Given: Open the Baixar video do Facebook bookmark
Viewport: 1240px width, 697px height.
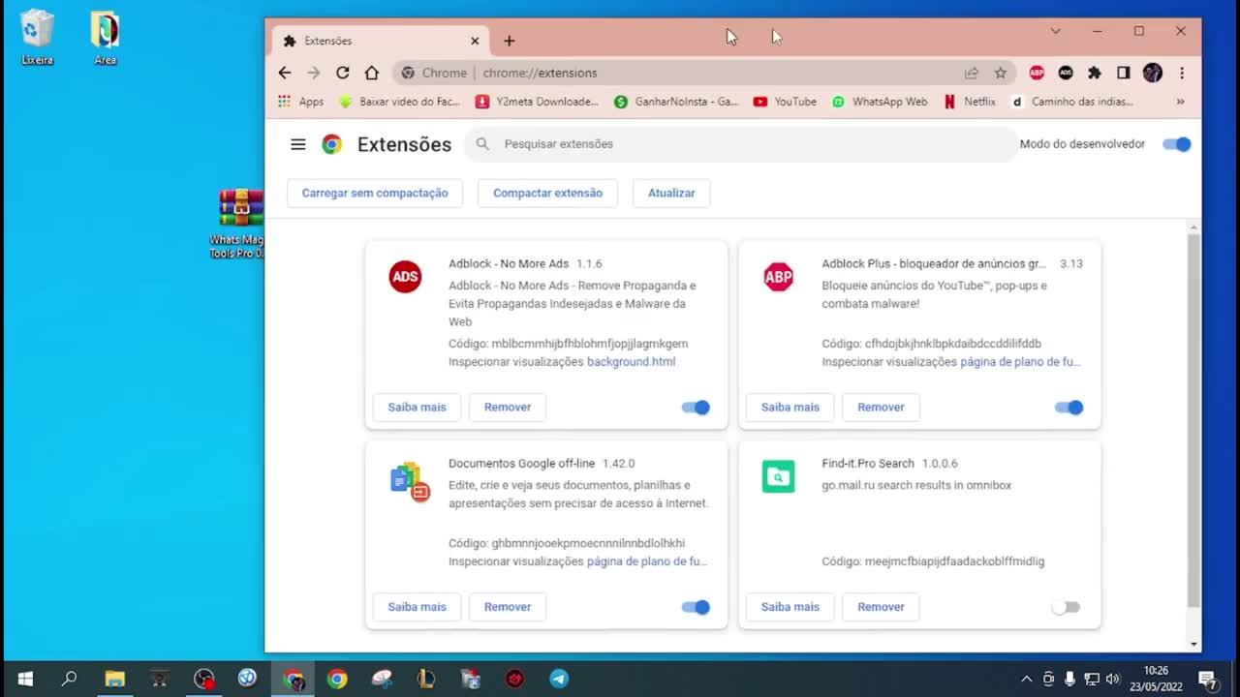Looking at the screenshot, I should 399,102.
